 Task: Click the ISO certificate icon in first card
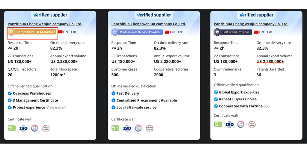(x=23, y=128)
